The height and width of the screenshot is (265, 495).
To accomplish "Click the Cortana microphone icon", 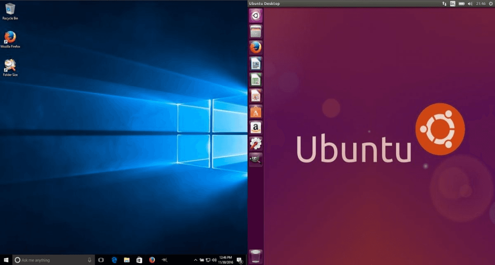I will 90,260.
